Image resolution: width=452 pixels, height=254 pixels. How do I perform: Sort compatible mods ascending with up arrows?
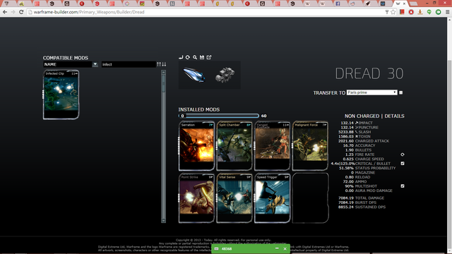[159, 64]
